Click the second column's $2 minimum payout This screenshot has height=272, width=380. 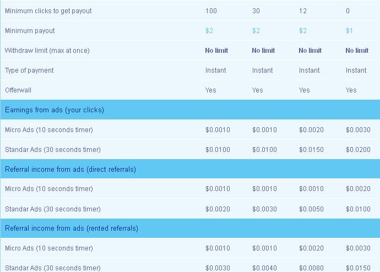tap(256, 31)
